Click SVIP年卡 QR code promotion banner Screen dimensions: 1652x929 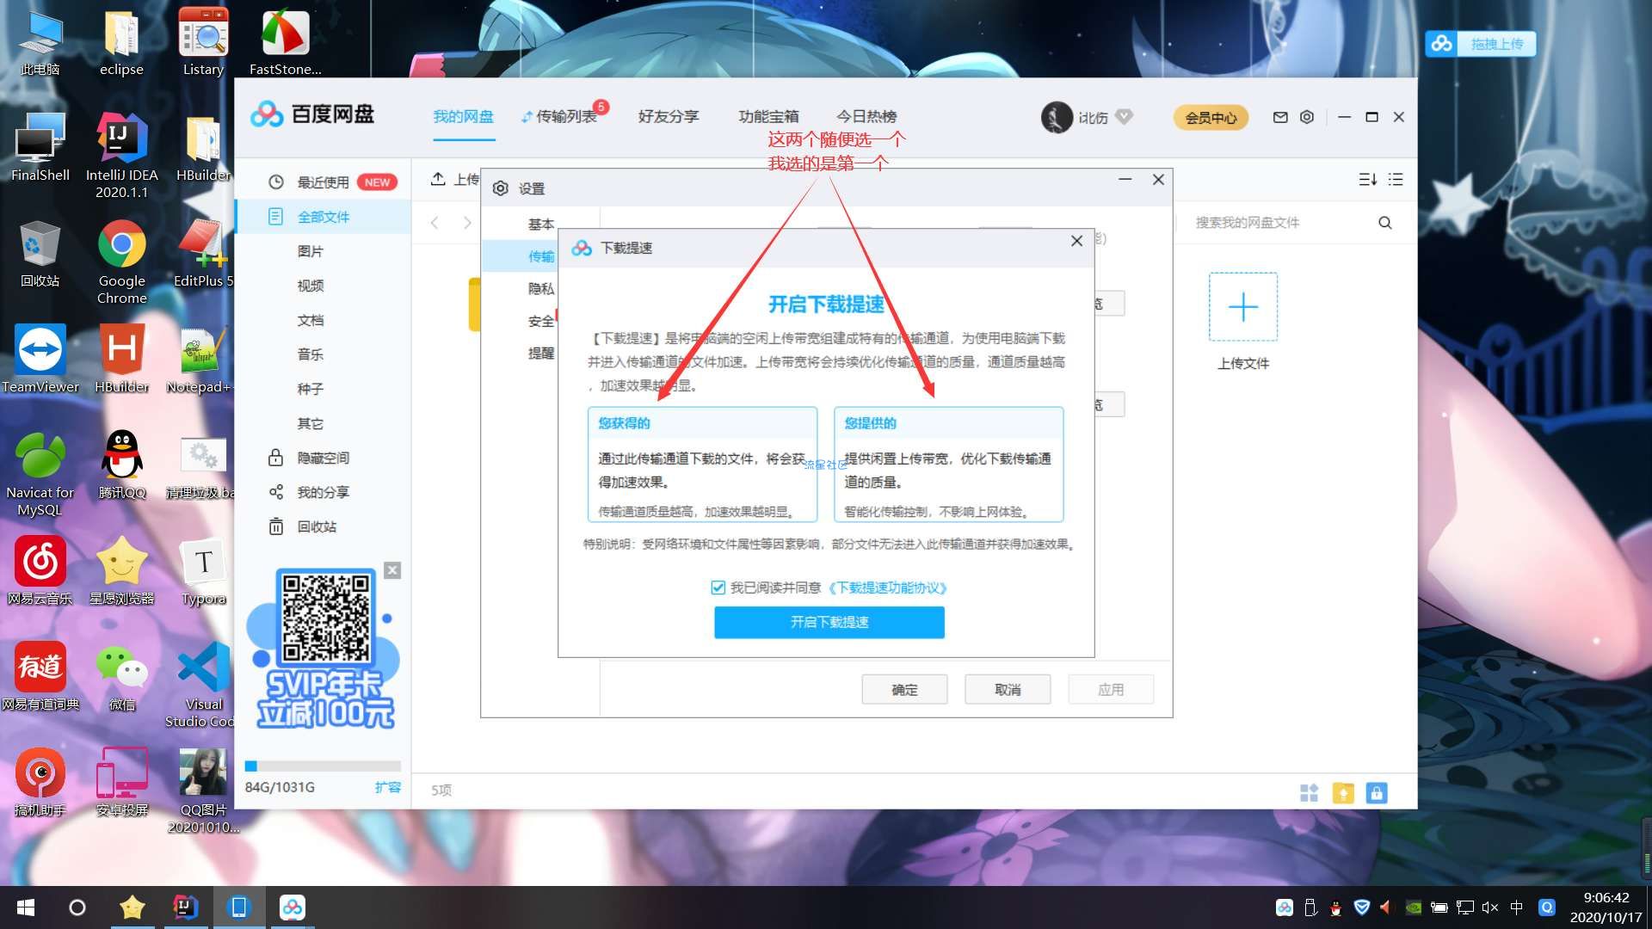point(325,649)
